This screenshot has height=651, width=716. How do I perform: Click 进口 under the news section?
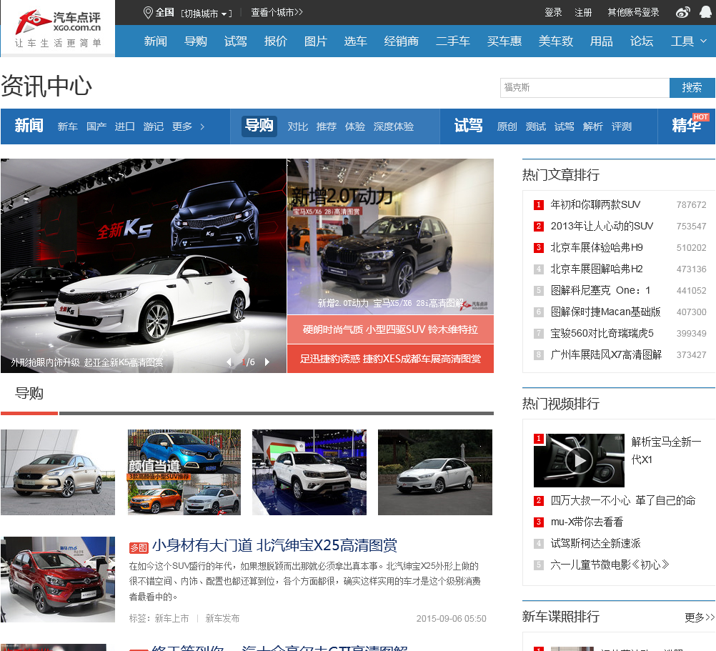[x=124, y=126]
